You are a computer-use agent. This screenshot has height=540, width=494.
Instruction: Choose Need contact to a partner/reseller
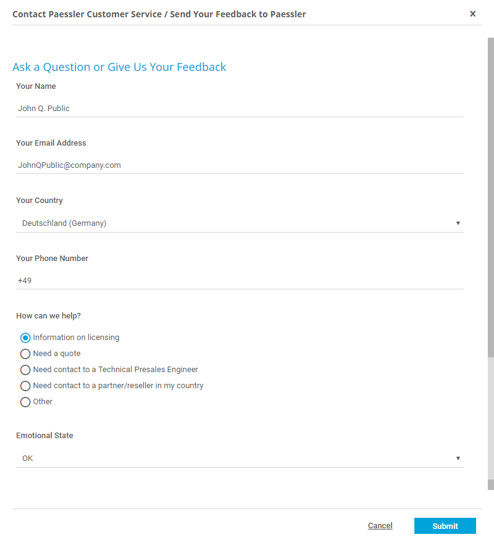click(25, 386)
